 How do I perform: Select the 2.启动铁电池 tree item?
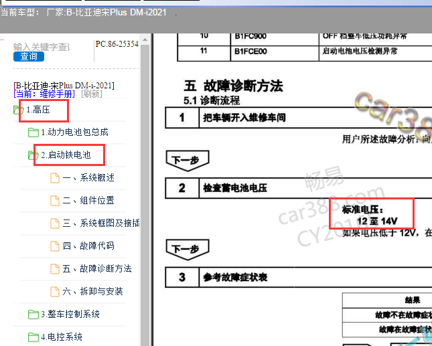coord(66,155)
